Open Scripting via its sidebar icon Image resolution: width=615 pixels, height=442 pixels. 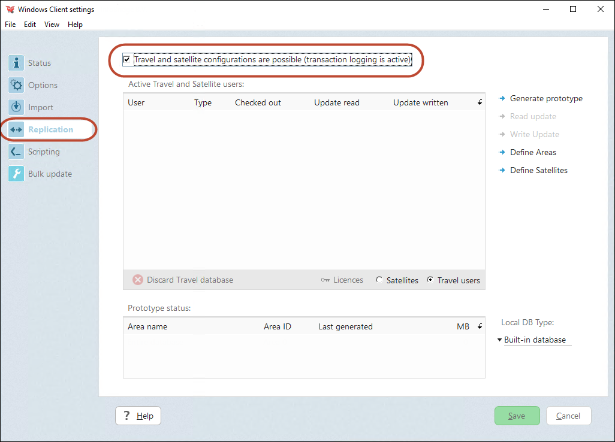tap(16, 151)
